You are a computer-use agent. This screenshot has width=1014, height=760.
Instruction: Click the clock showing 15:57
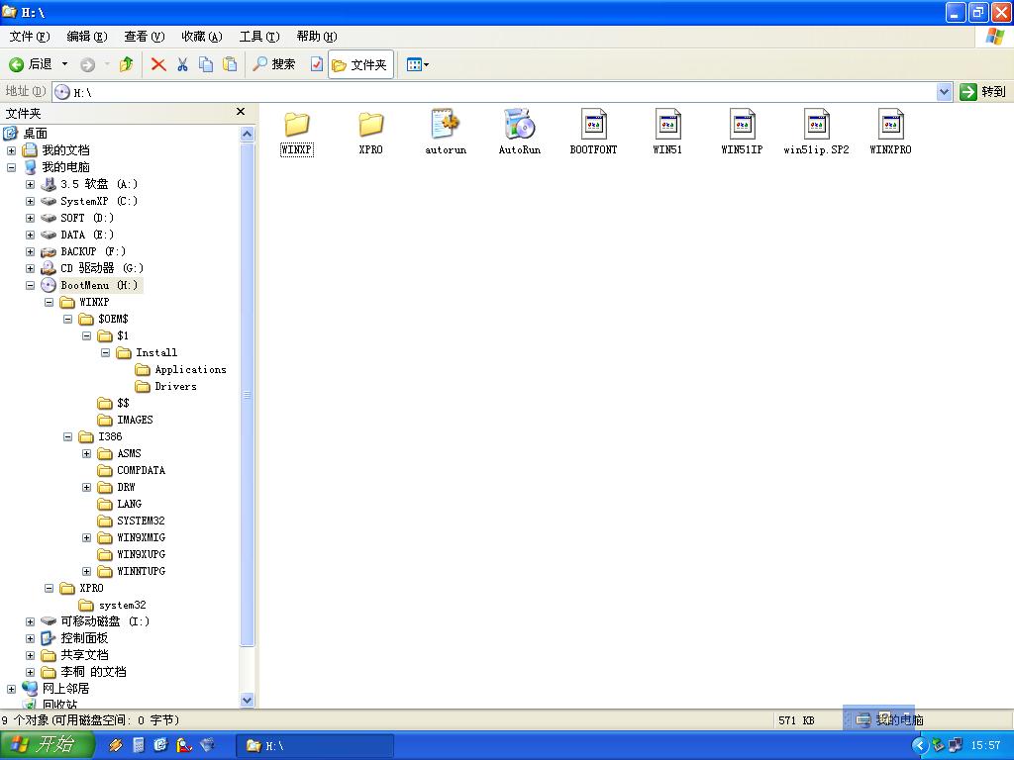(985, 745)
